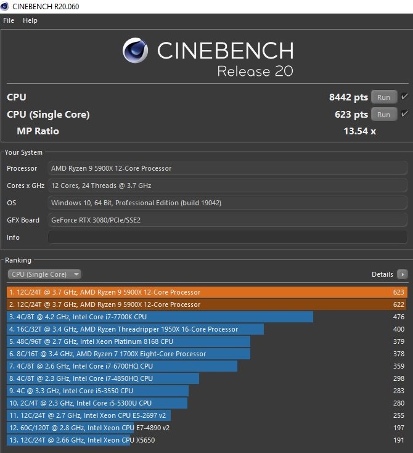Select the Xeon Platinum 8168 ranking row
The image size is (413, 453).
(x=207, y=341)
